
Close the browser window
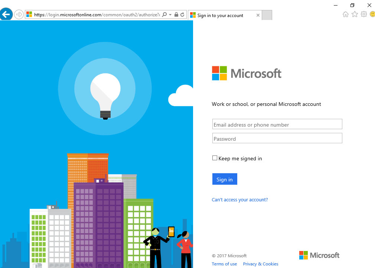click(x=369, y=5)
